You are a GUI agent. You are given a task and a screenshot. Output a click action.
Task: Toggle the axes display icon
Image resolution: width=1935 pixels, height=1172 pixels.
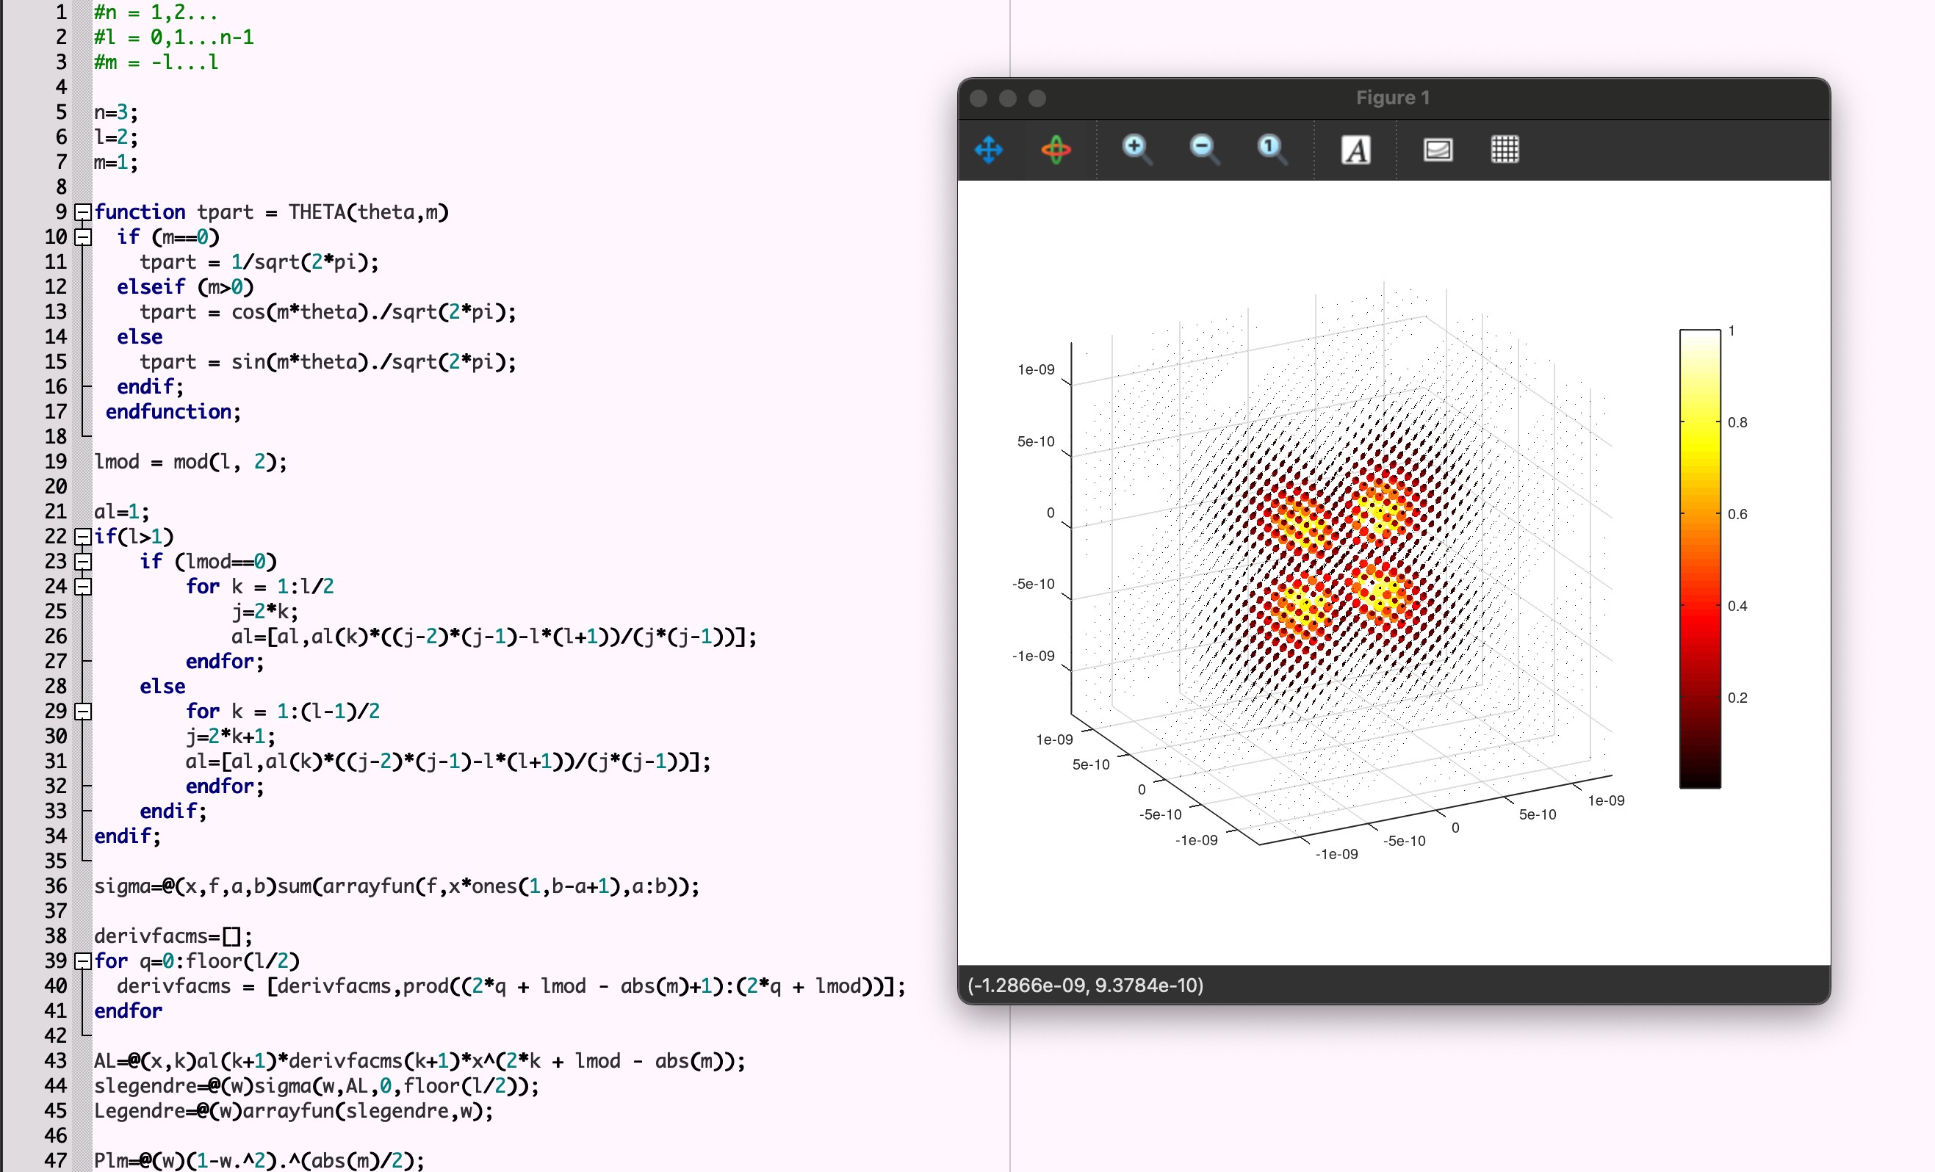[x=1437, y=149]
